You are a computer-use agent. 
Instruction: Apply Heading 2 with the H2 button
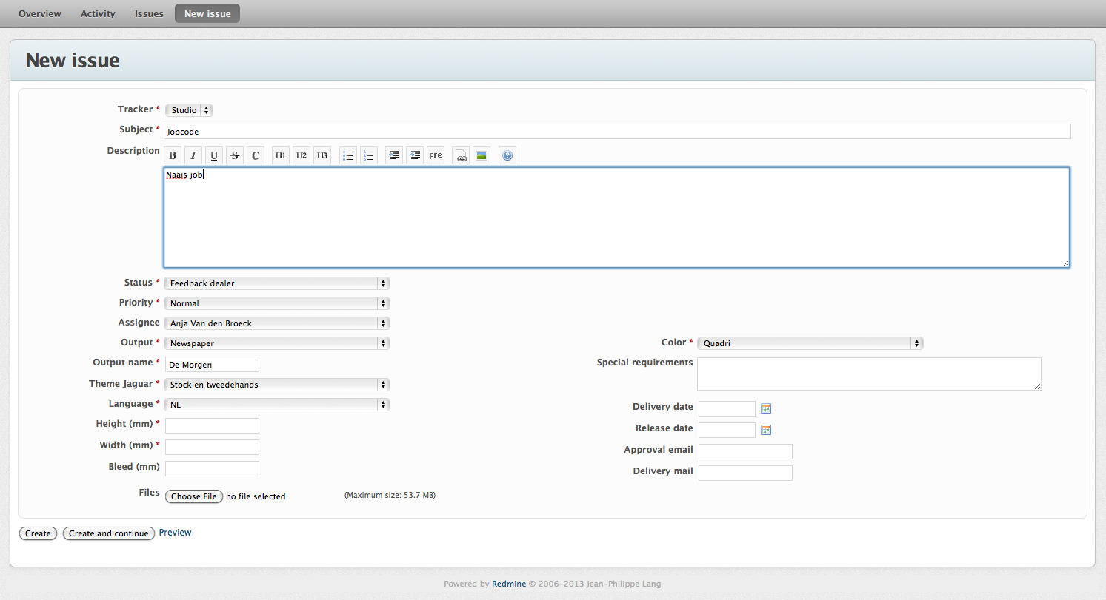tap(302, 155)
